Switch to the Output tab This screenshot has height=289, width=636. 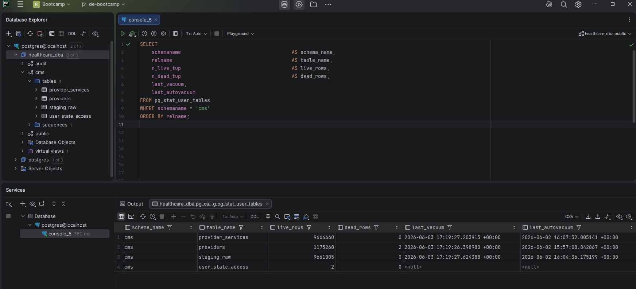132,204
